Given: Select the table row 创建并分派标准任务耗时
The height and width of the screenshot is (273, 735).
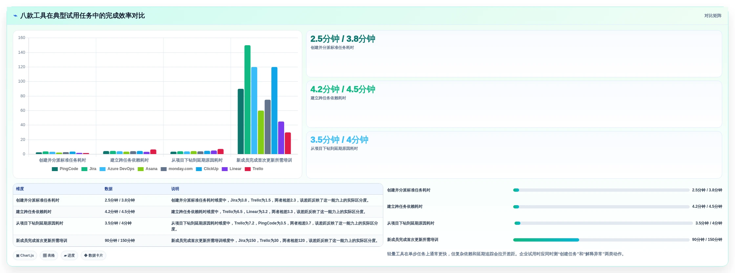Looking at the screenshot, I should 198,200.
